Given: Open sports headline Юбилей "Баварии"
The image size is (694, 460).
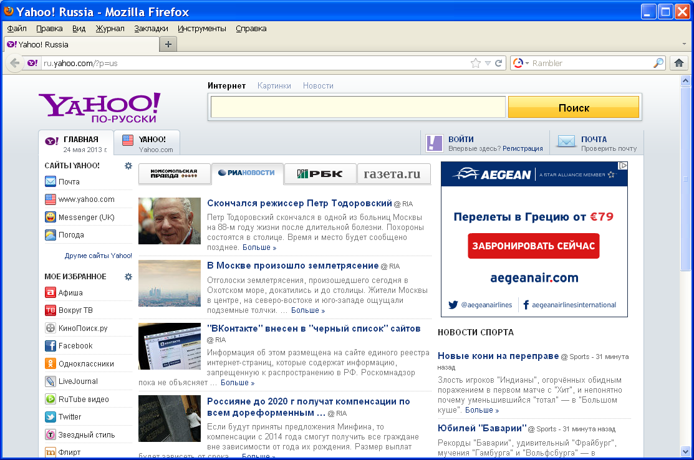Looking at the screenshot, I should (483, 428).
